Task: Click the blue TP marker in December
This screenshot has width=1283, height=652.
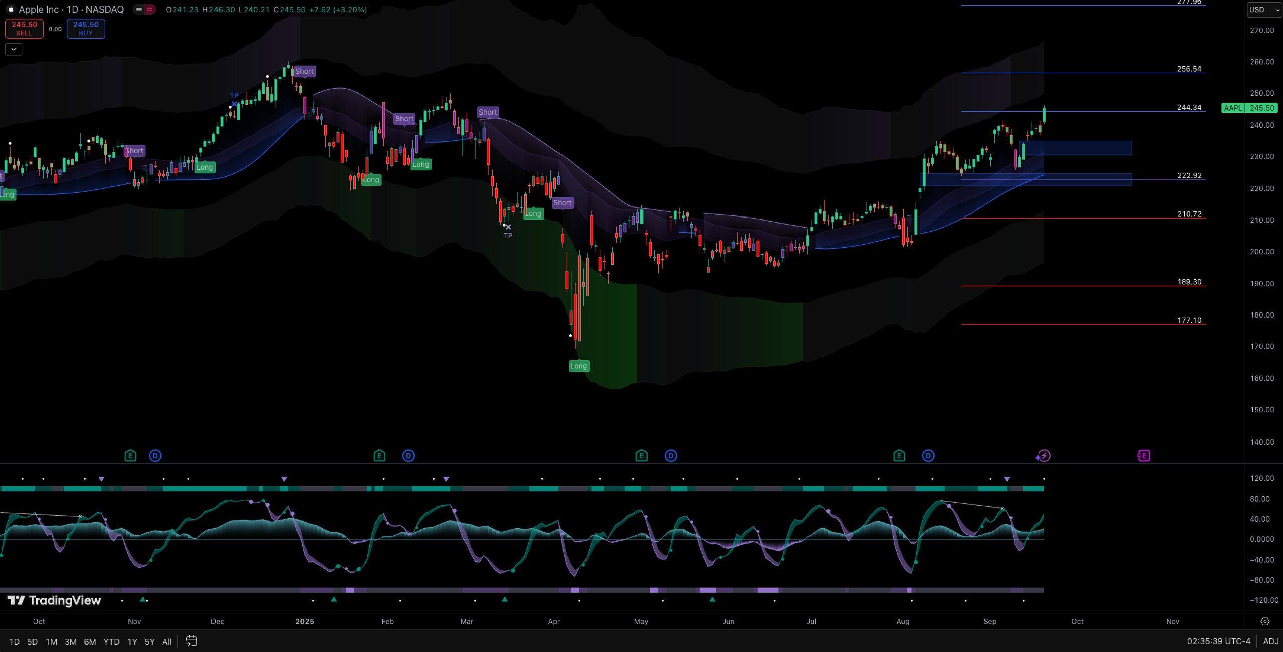Action: click(x=234, y=99)
